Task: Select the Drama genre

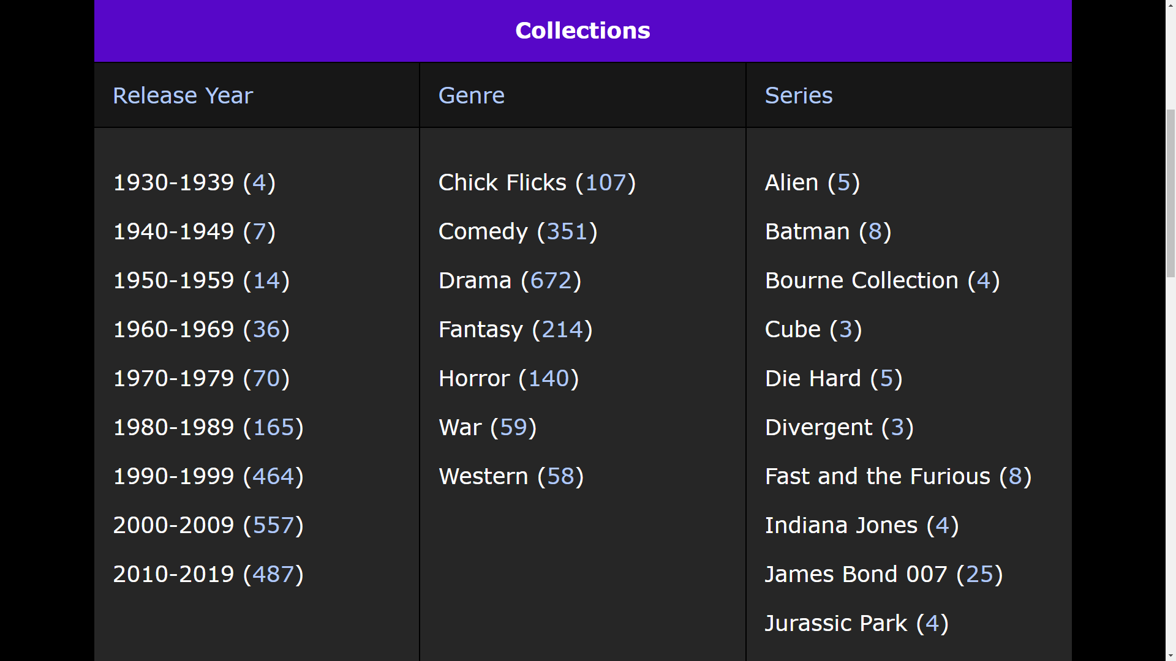Action: click(x=509, y=280)
